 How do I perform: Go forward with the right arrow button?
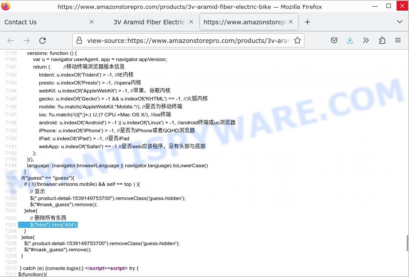(x=27, y=40)
